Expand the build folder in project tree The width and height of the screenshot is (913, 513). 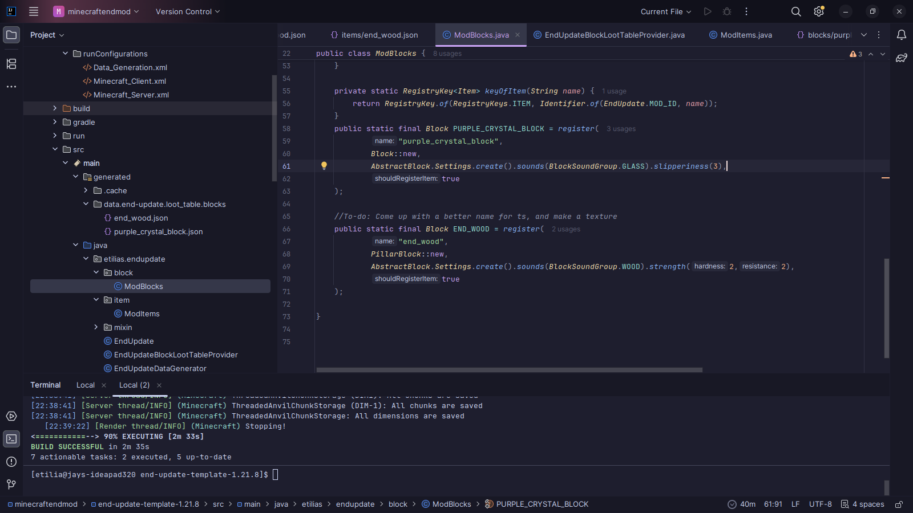55,108
